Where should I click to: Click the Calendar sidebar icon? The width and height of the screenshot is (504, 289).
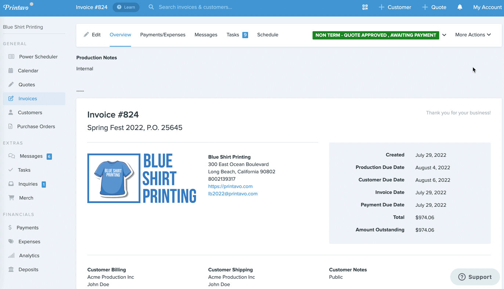11,71
